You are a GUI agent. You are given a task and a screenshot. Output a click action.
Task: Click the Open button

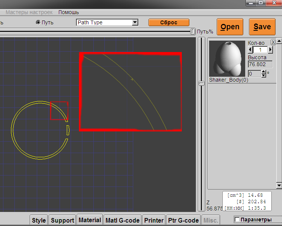(230, 27)
